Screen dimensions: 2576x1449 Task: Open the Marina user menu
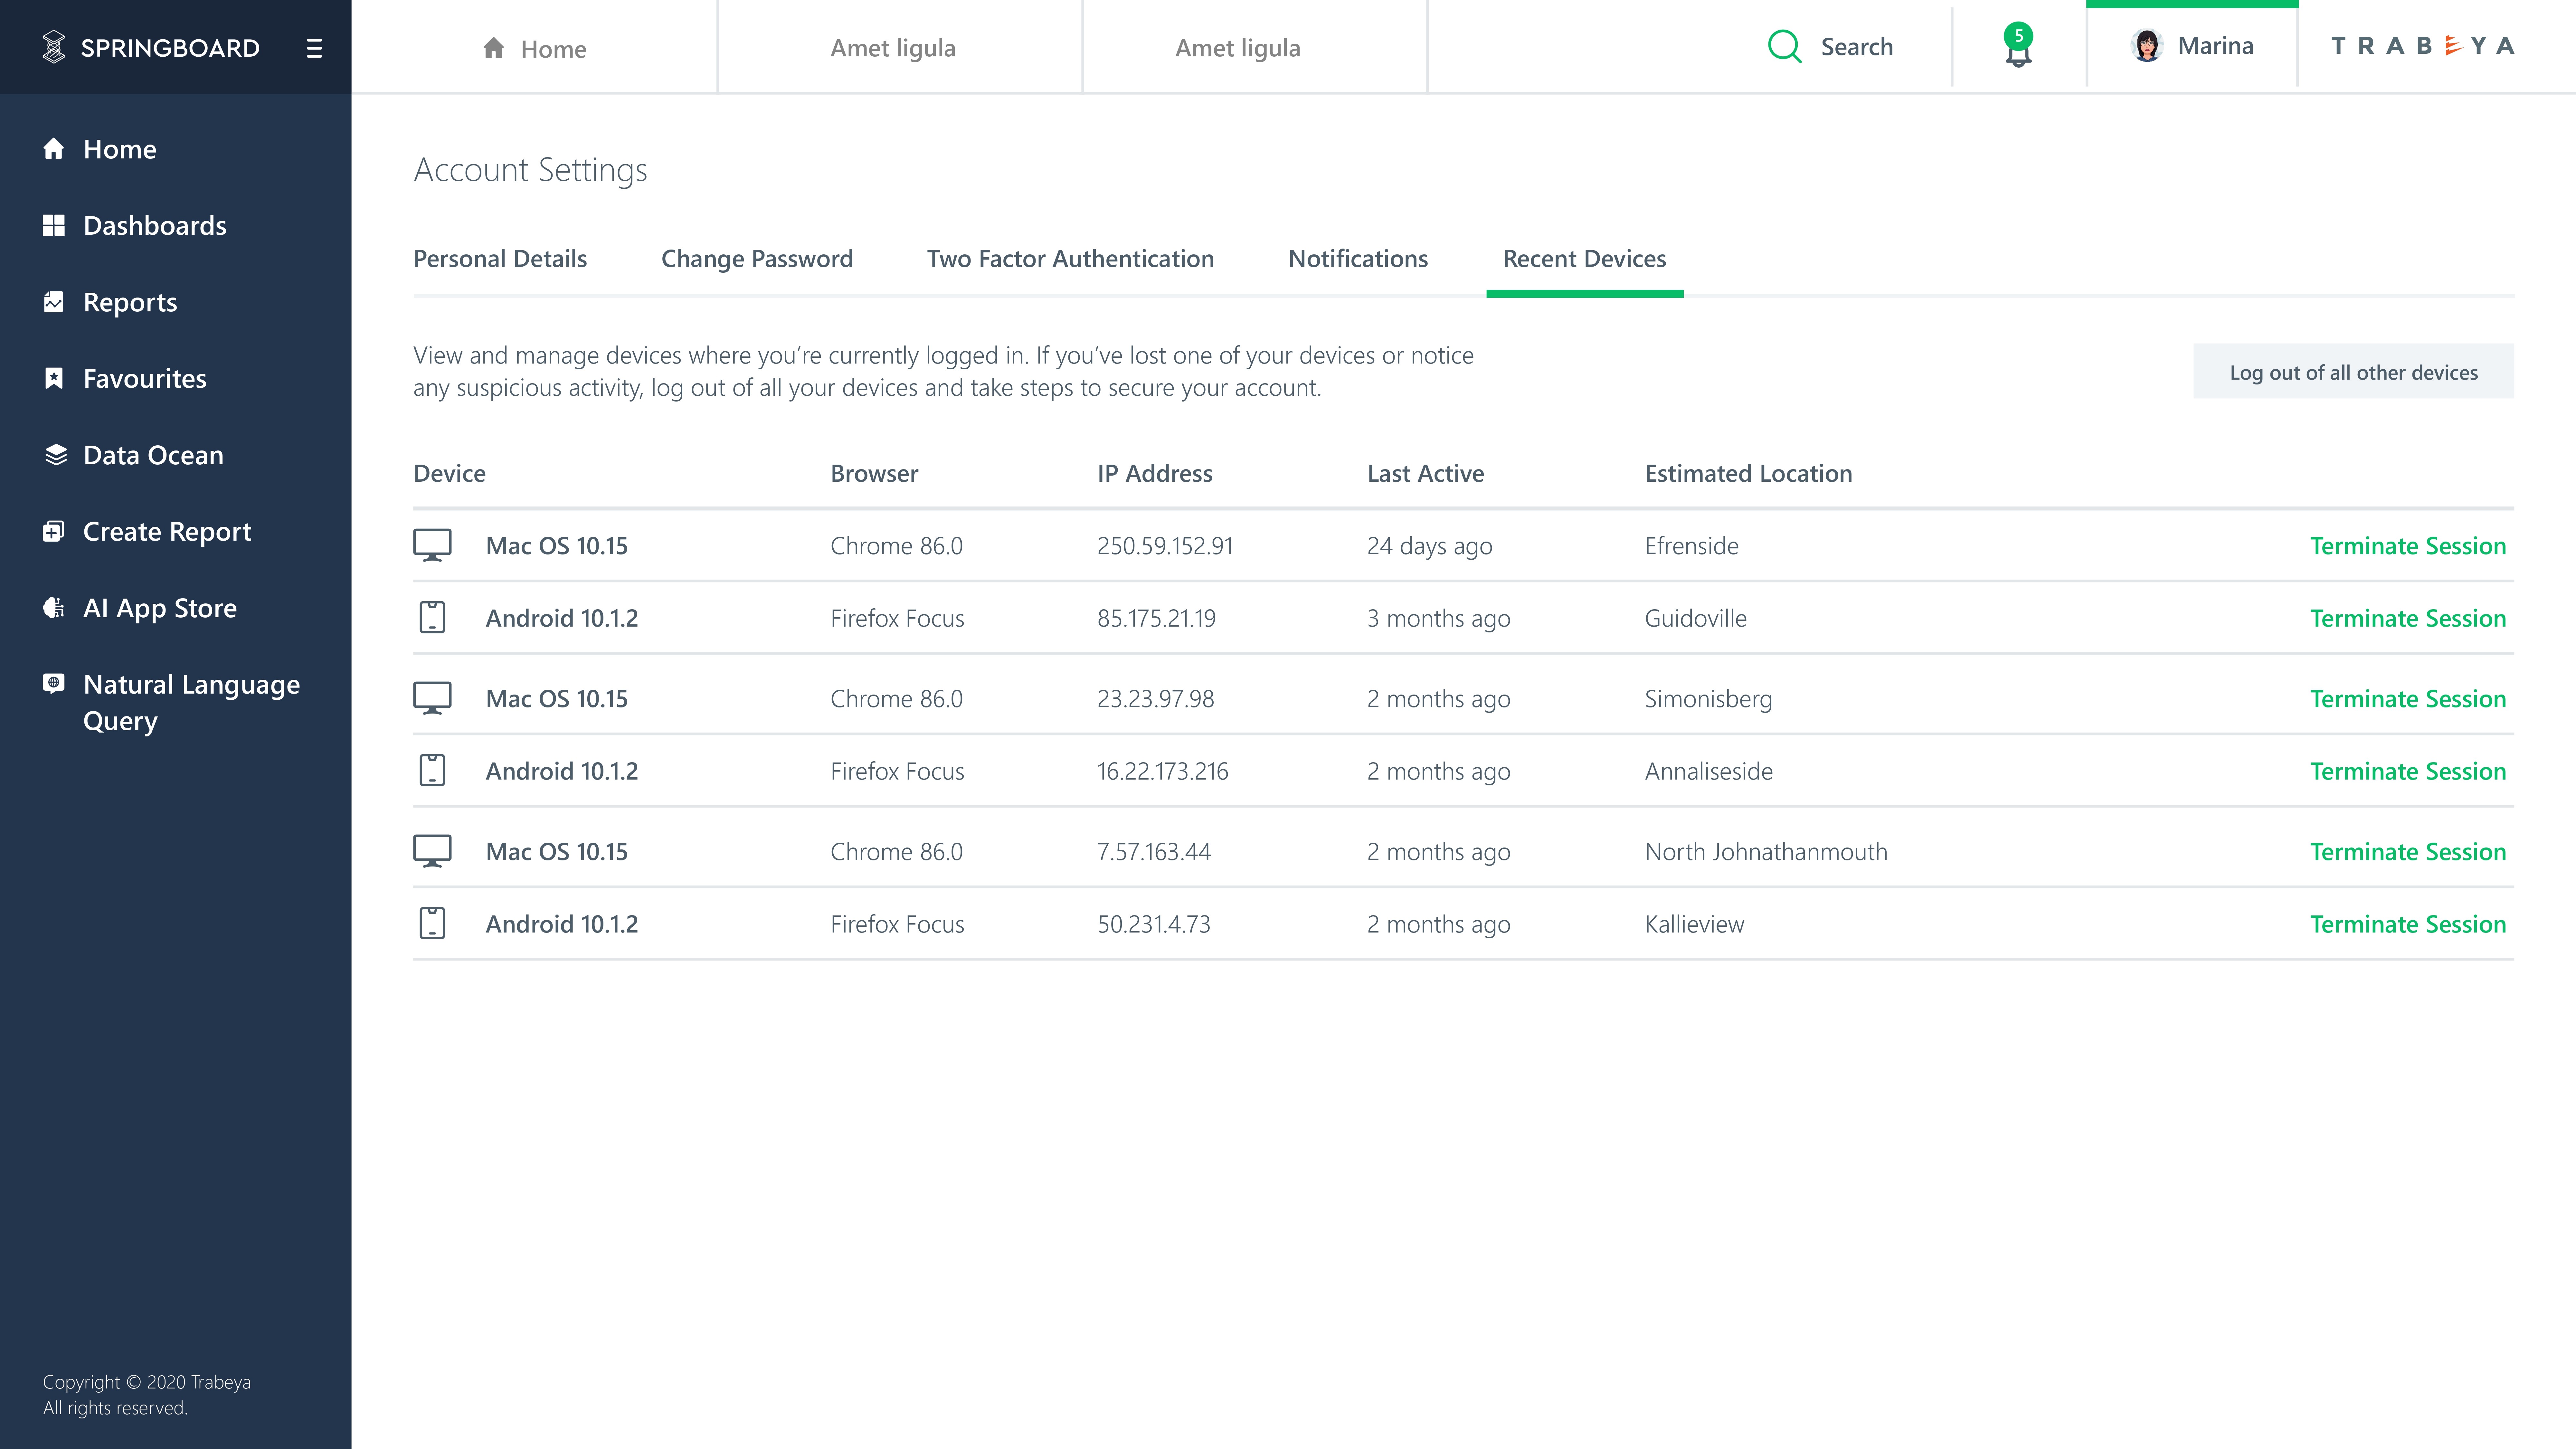tap(2192, 46)
